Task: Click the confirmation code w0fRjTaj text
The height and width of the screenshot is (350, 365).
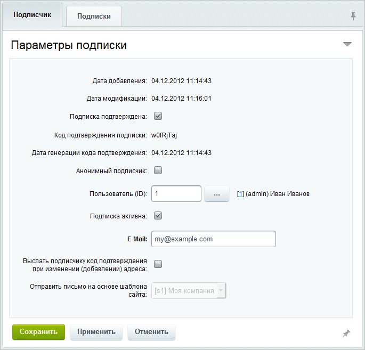Action: [x=164, y=135]
